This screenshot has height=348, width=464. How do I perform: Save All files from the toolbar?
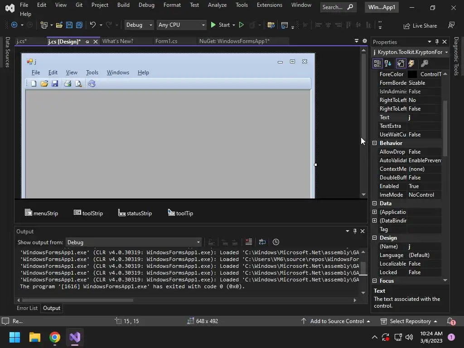pyautogui.click(x=79, y=25)
